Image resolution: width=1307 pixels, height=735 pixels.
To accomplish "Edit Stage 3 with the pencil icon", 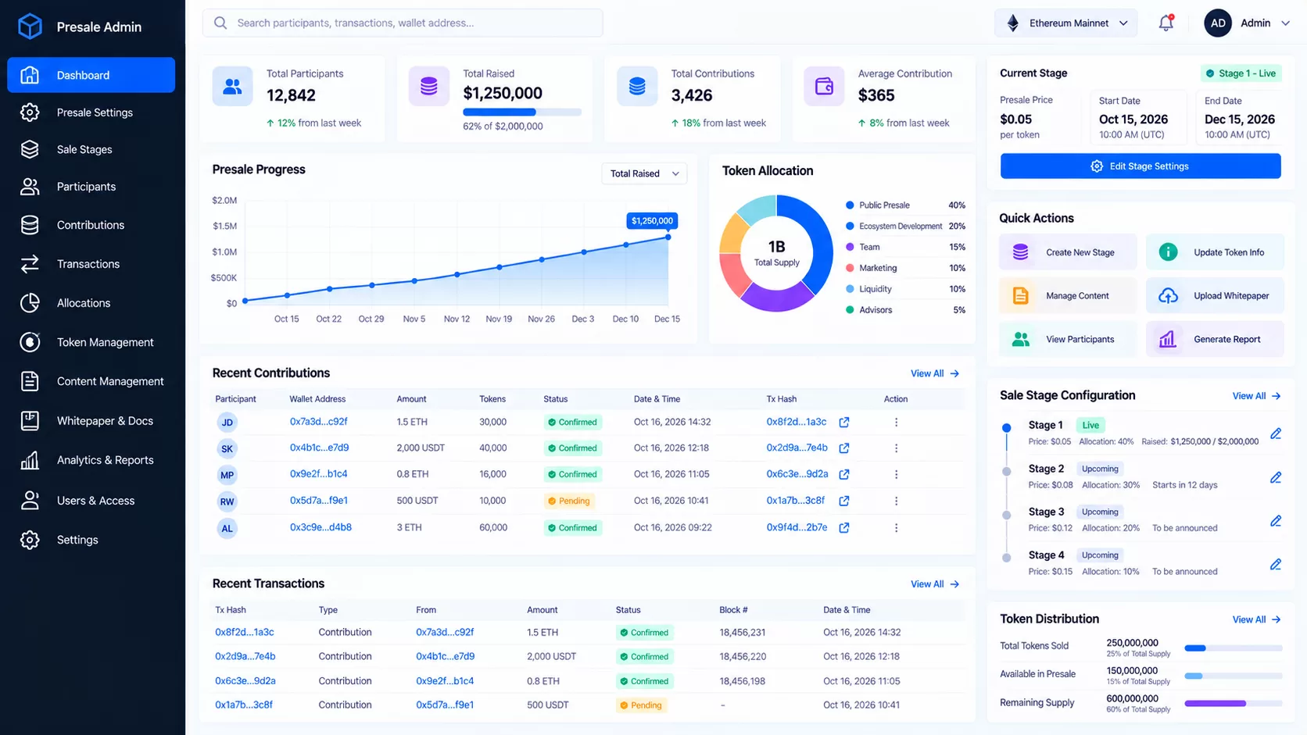I will tap(1276, 521).
